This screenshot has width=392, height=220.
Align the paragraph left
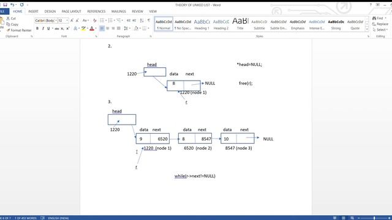[x=102, y=29]
